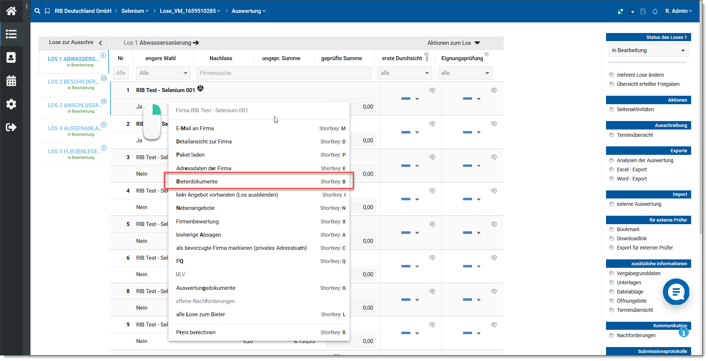Open mehrere Lose ändern link
Viewport: 708px width, 361px height.
(x=640, y=75)
